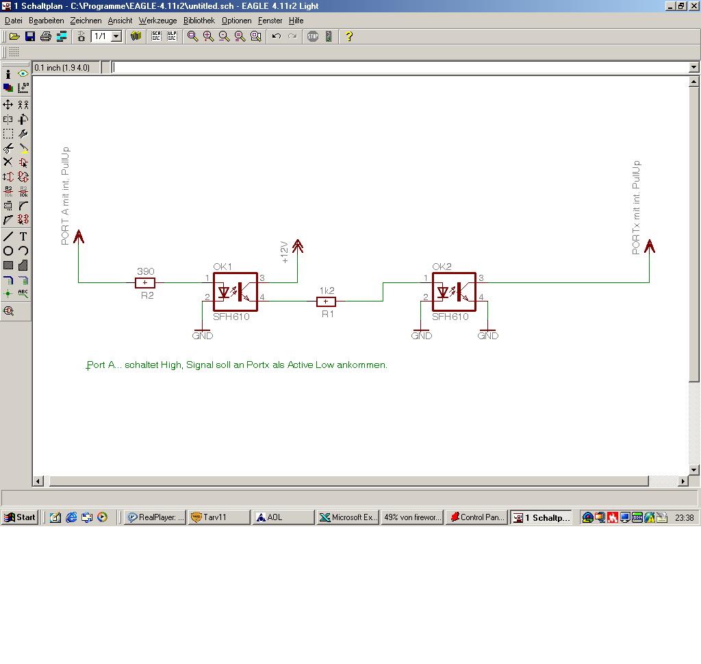Select the Add part tool
Screen dimensions: 701x664
click(23, 162)
